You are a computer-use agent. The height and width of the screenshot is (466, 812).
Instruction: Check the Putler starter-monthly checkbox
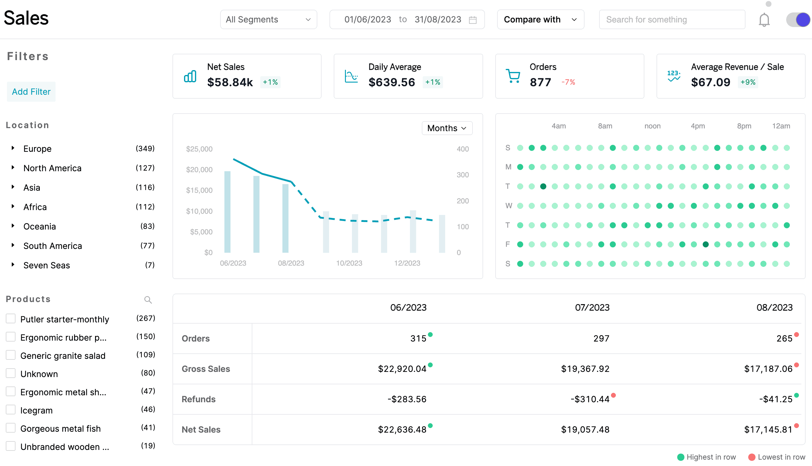point(9,318)
